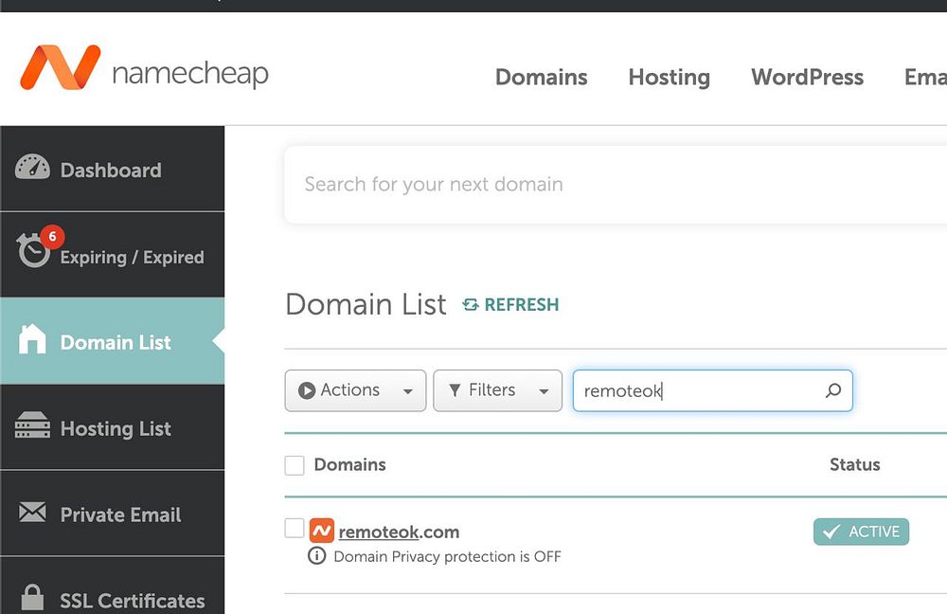Viewport: 947px width, 614px height.
Task: Open the Dashboard gauge icon
Action: coord(32,168)
